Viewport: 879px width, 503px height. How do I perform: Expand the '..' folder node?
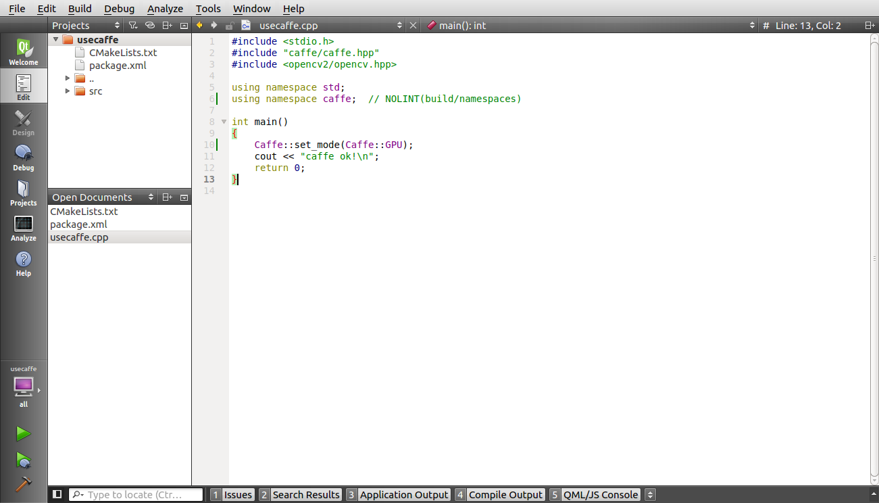tap(68, 78)
